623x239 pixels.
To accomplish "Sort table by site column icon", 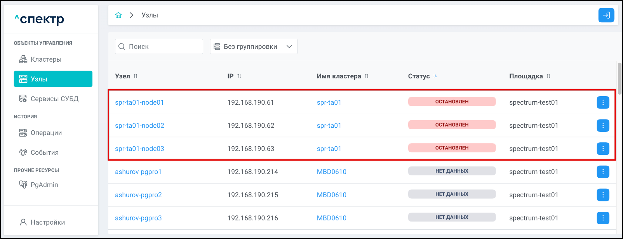I will (x=548, y=76).
